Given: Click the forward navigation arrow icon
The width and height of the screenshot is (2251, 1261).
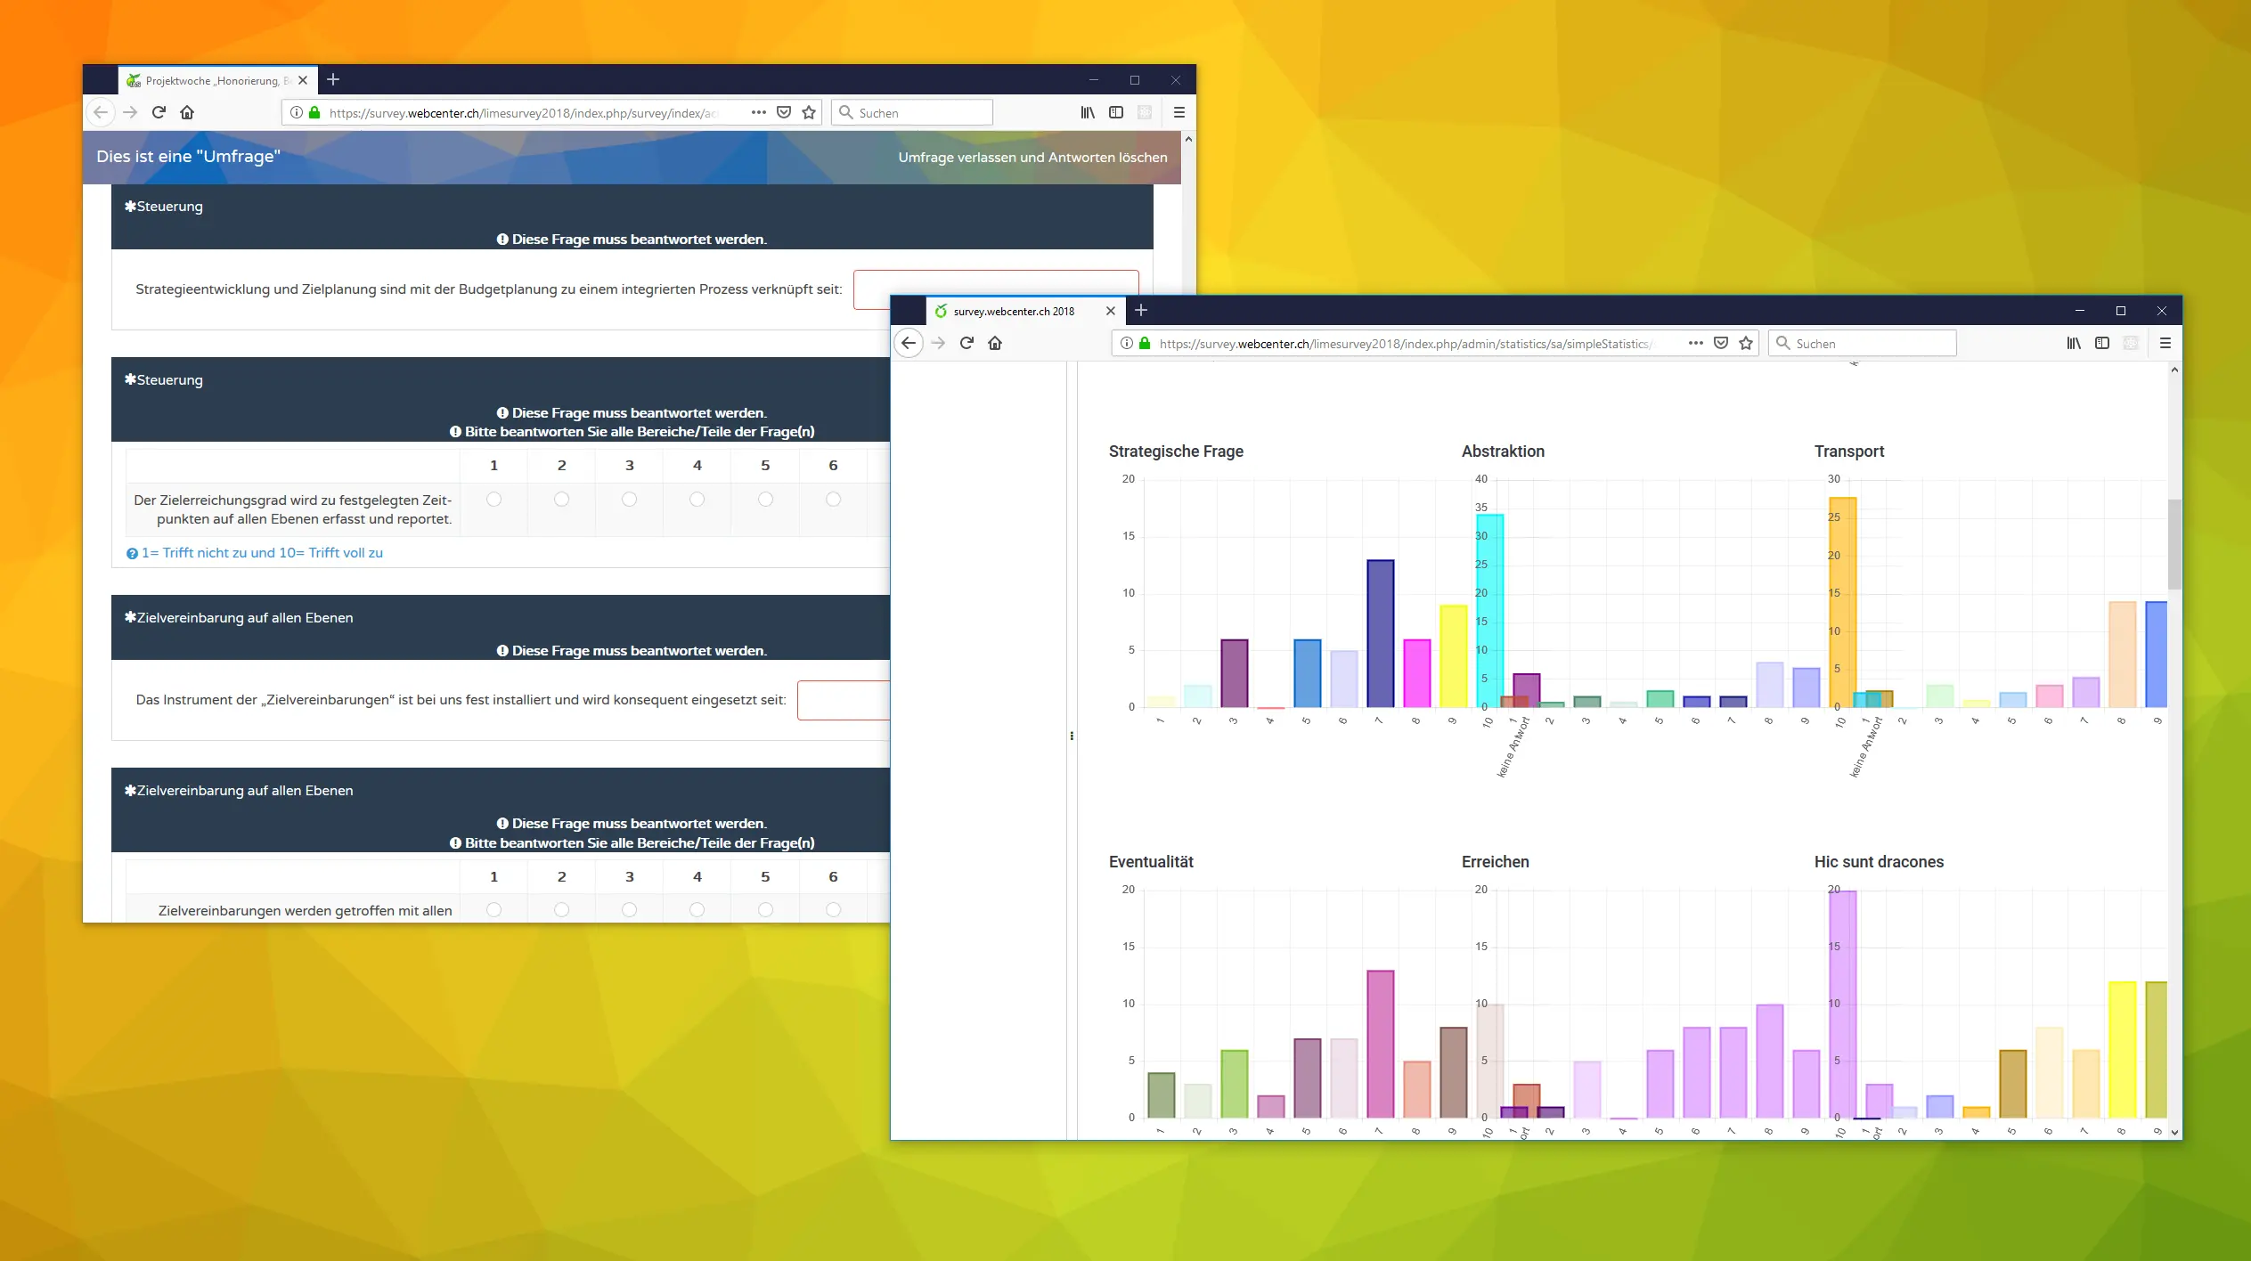Looking at the screenshot, I should tap(938, 343).
